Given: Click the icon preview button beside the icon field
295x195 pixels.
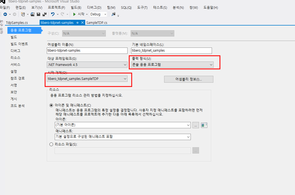Looking at the screenshot, I should 204,125.
